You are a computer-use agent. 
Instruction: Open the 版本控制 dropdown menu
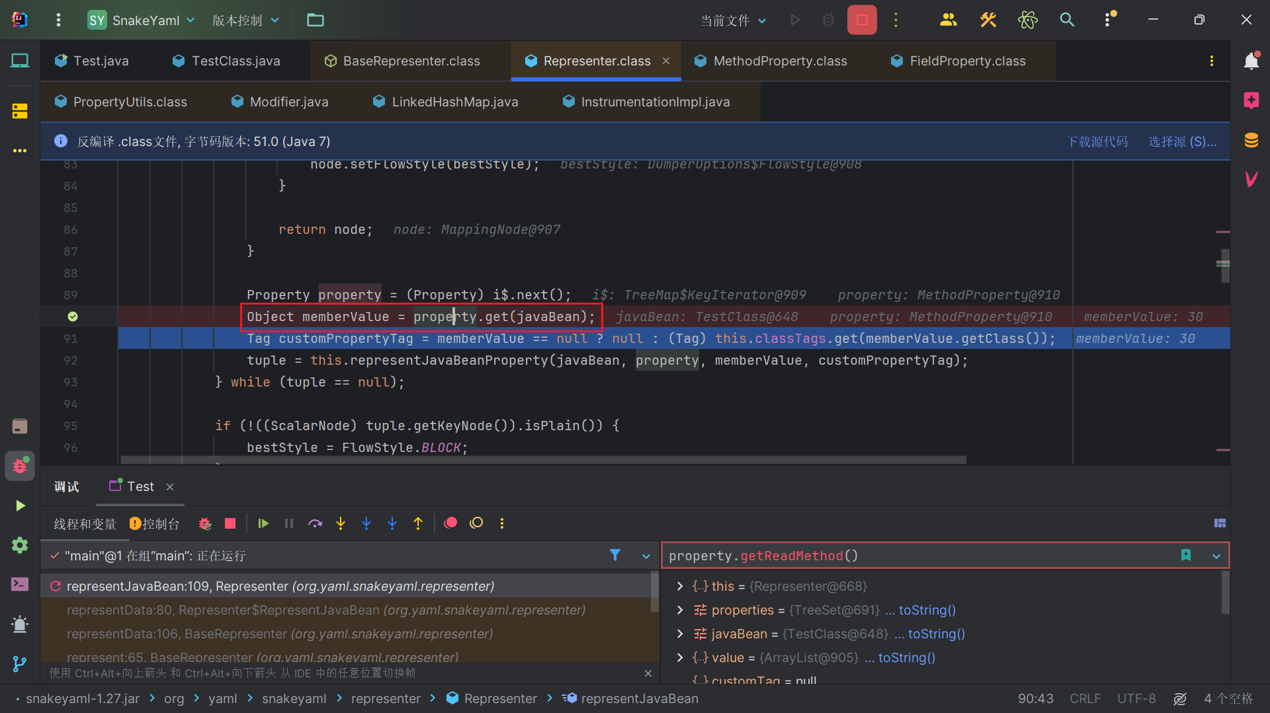click(x=245, y=20)
